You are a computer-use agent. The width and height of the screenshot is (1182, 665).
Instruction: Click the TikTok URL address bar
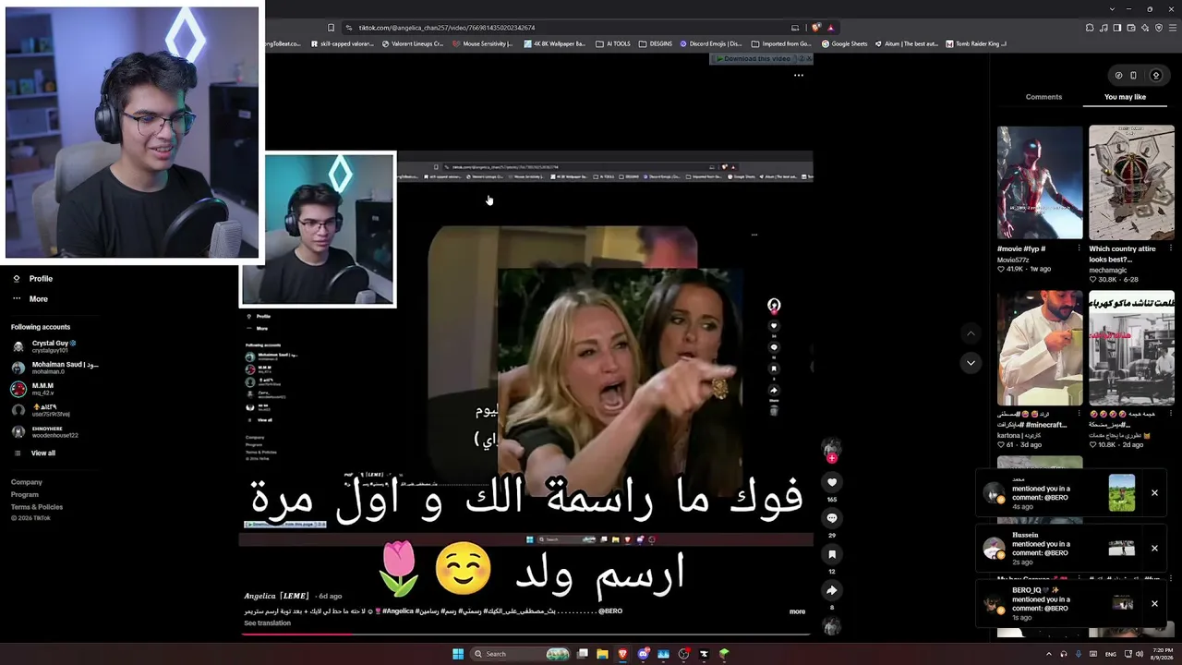[x=563, y=28]
